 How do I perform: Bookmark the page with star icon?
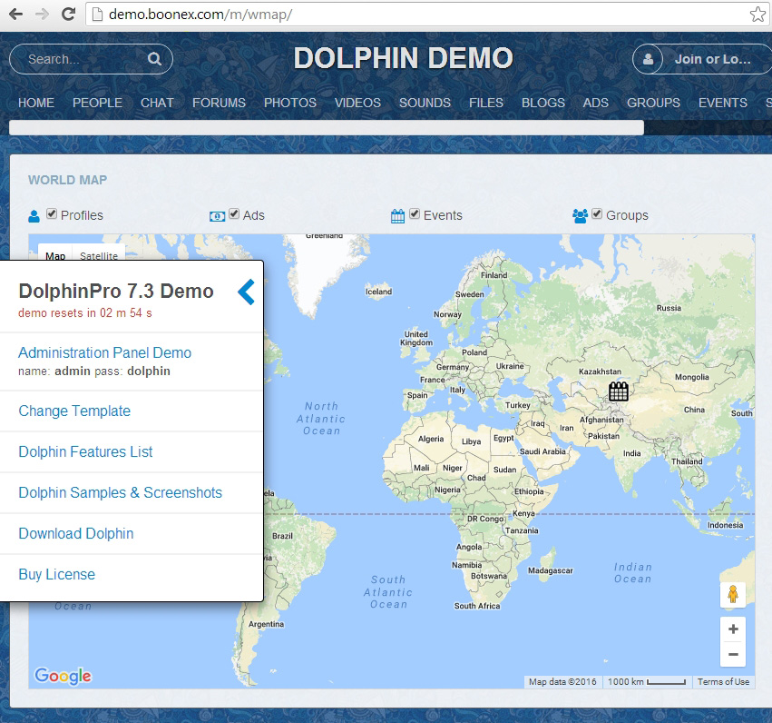(x=757, y=15)
